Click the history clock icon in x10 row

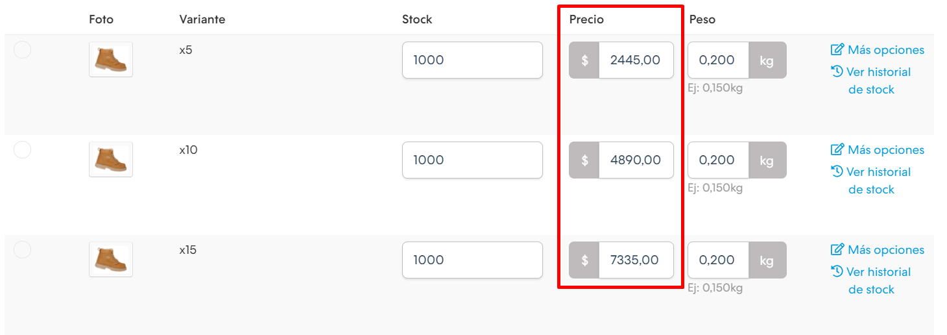[x=837, y=171]
